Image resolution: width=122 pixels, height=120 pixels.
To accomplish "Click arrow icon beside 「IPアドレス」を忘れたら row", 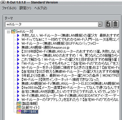I will pos(18,100).
